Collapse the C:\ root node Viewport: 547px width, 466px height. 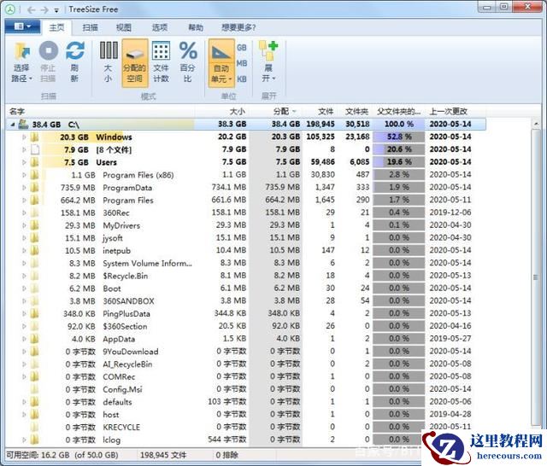[13, 125]
